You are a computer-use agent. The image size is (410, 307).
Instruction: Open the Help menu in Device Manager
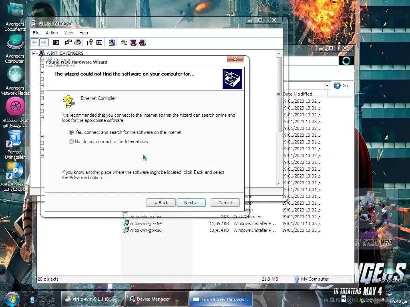pyautogui.click(x=84, y=33)
